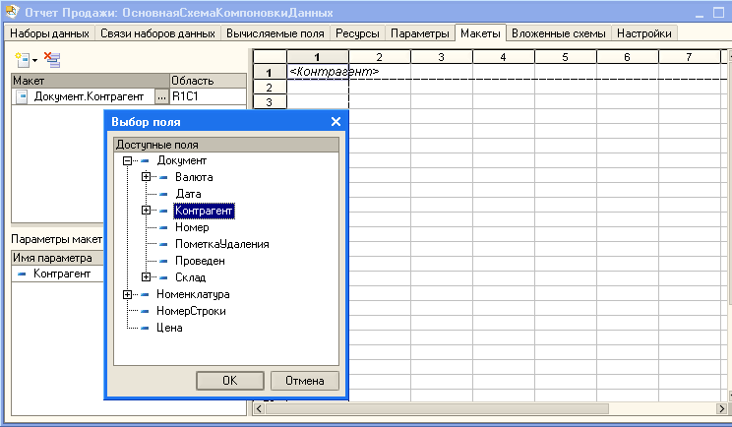Click the add template icon

point(20,60)
